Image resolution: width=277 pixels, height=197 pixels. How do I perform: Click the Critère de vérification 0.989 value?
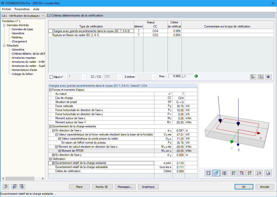[179, 171]
